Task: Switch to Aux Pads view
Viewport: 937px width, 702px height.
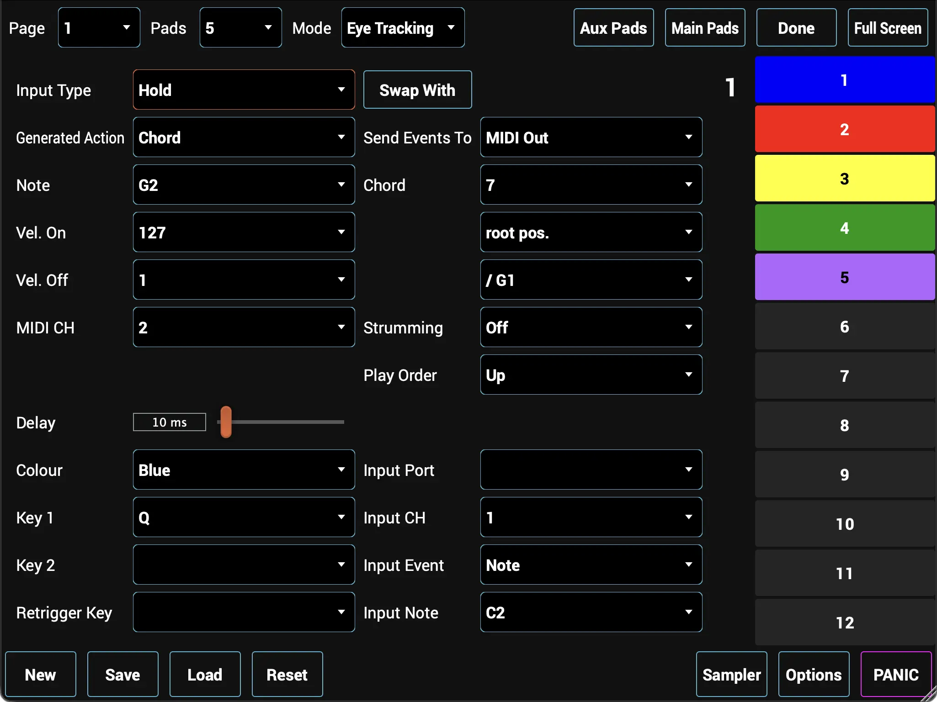Action: pyautogui.click(x=613, y=27)
